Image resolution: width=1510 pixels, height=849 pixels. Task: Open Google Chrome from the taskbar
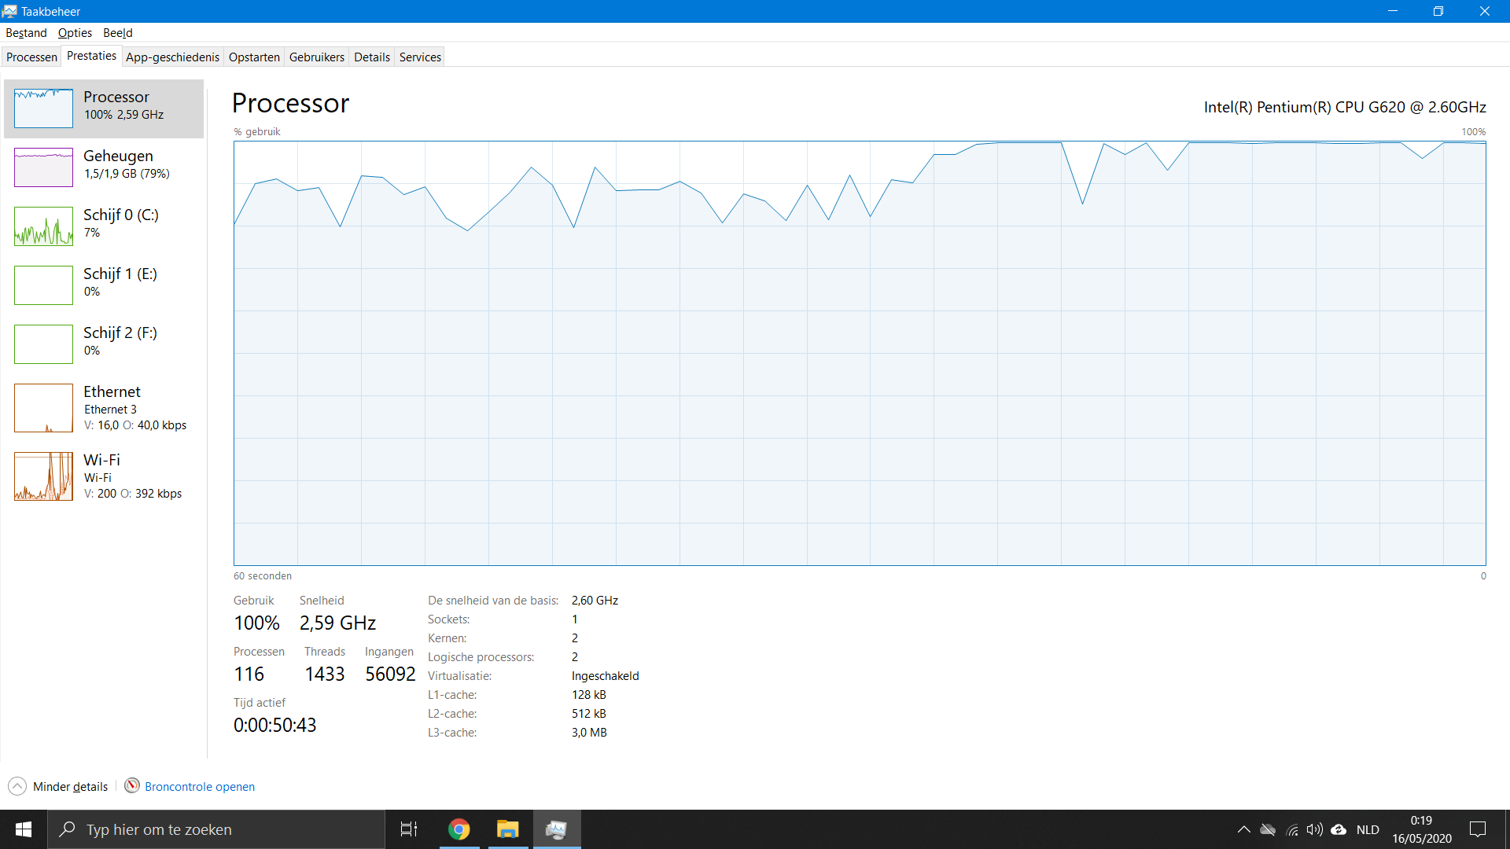(x=459, y=829)
